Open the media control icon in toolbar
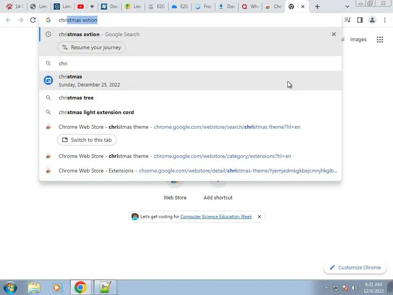 click(348, 20)
